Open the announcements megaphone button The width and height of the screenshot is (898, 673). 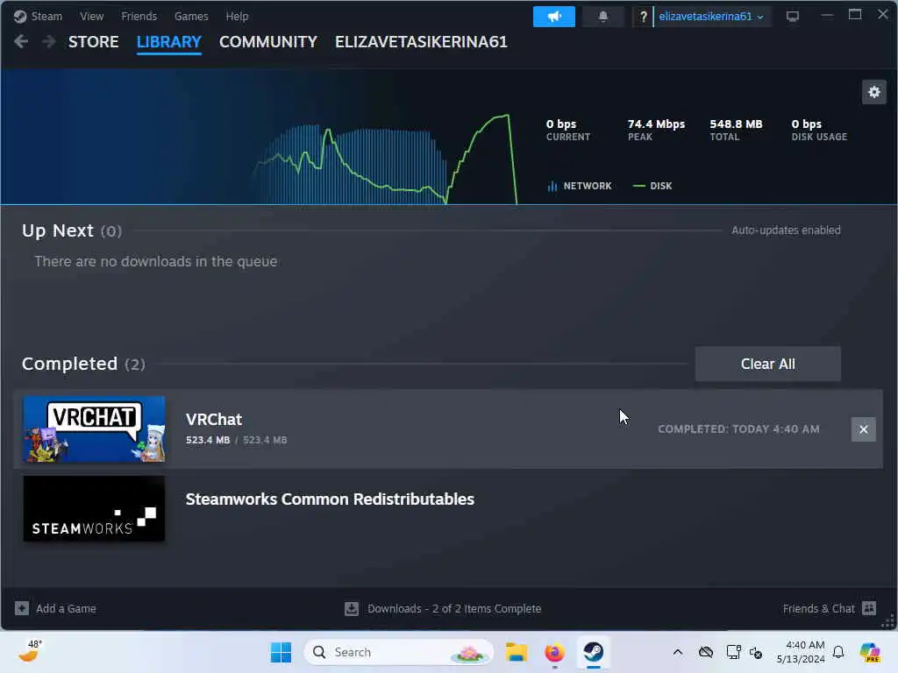[x=554, y=17]
